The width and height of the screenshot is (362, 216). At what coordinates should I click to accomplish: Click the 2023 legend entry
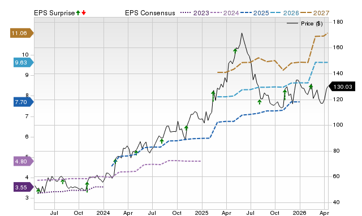click(195, 13)
